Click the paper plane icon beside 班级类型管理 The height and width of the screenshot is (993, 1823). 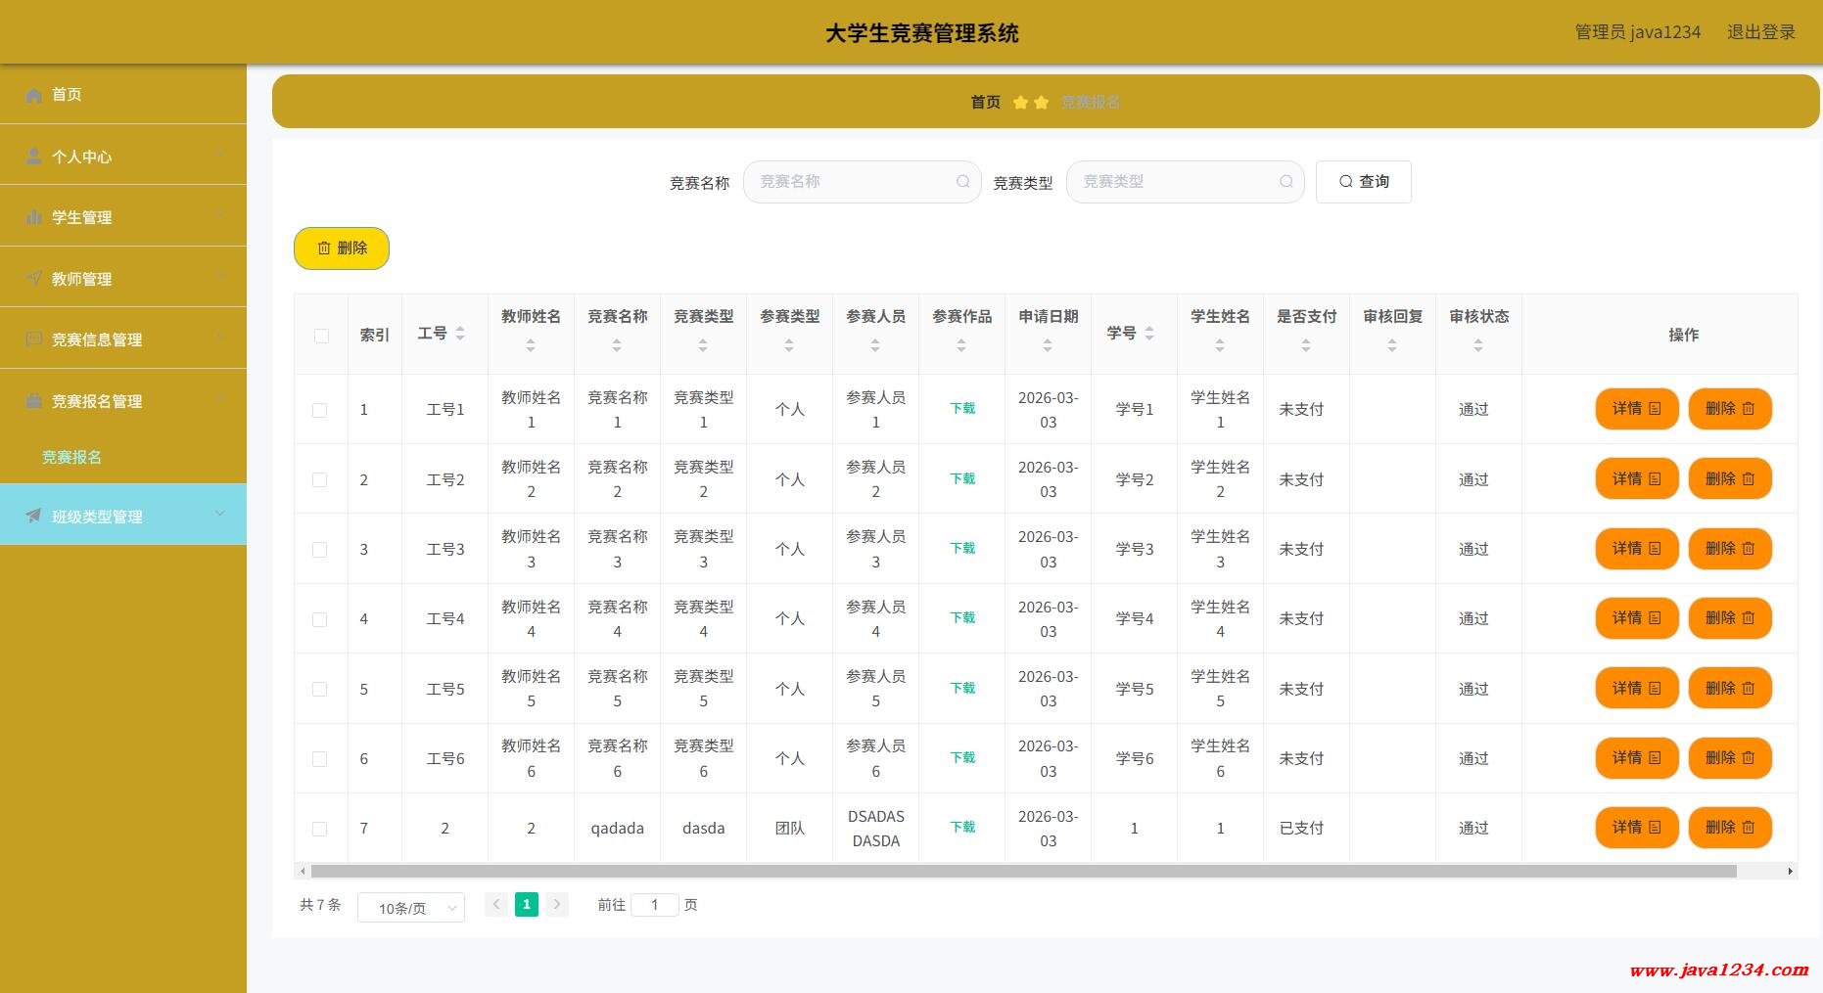(x=33, y=516)
